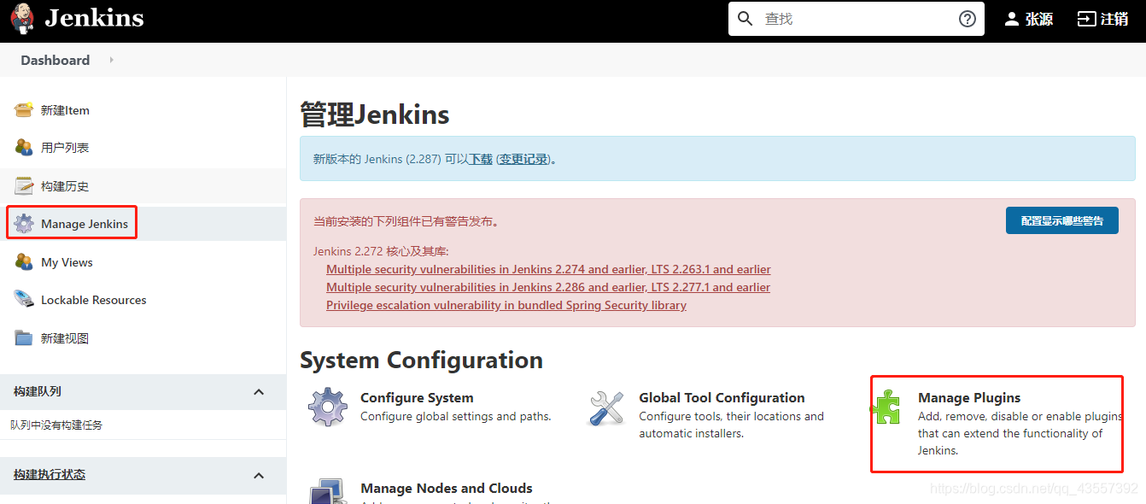Click the 下载 link for new Jenkins version
The height and width of the screenshot is (504, 1146).
tap(481, 159)
